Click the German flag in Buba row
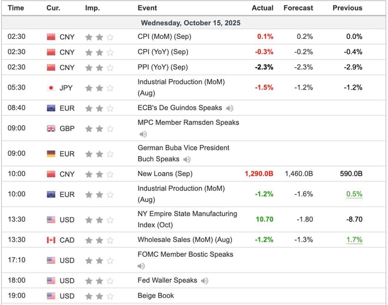This screenshot has height=305, width=388. [52, 154]
